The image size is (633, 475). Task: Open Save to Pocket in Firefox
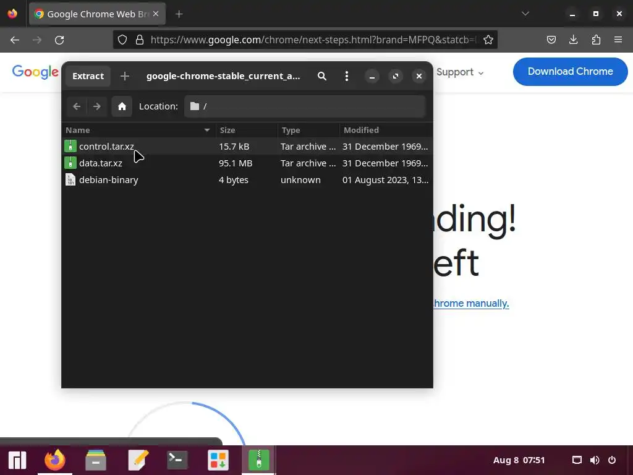coord(551,40)
